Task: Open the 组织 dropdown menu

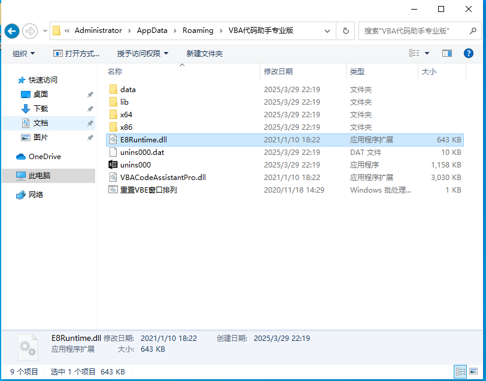Action: tap(24, 53)
